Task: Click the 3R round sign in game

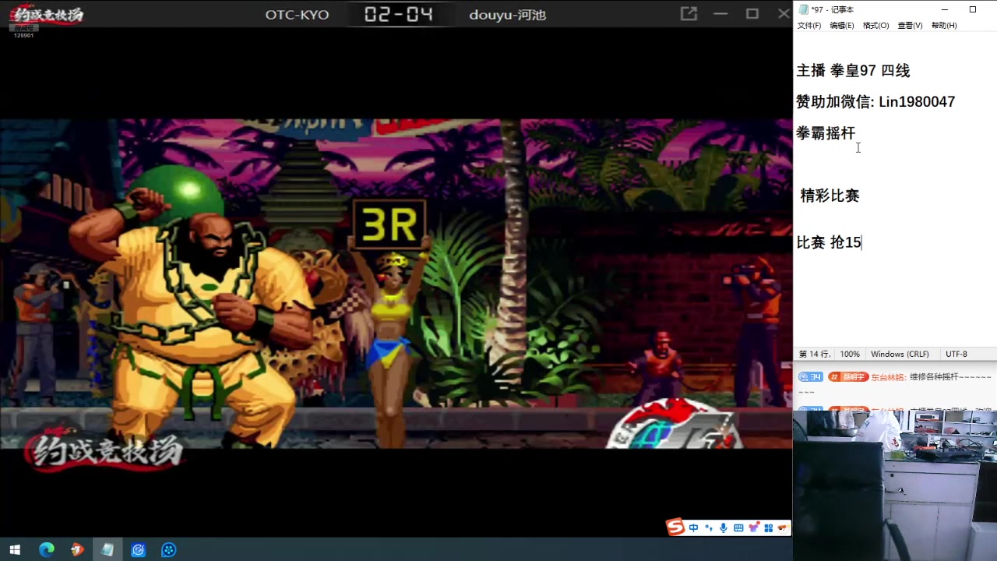Action: pos(389,224)
